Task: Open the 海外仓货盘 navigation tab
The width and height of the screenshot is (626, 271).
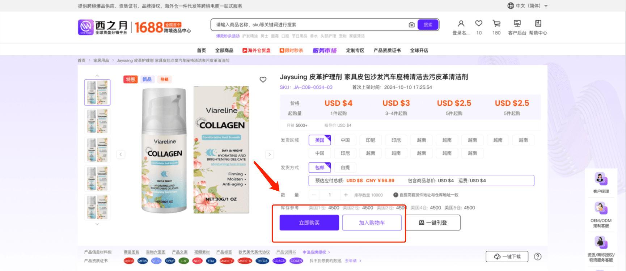Action: click(257, 50)
